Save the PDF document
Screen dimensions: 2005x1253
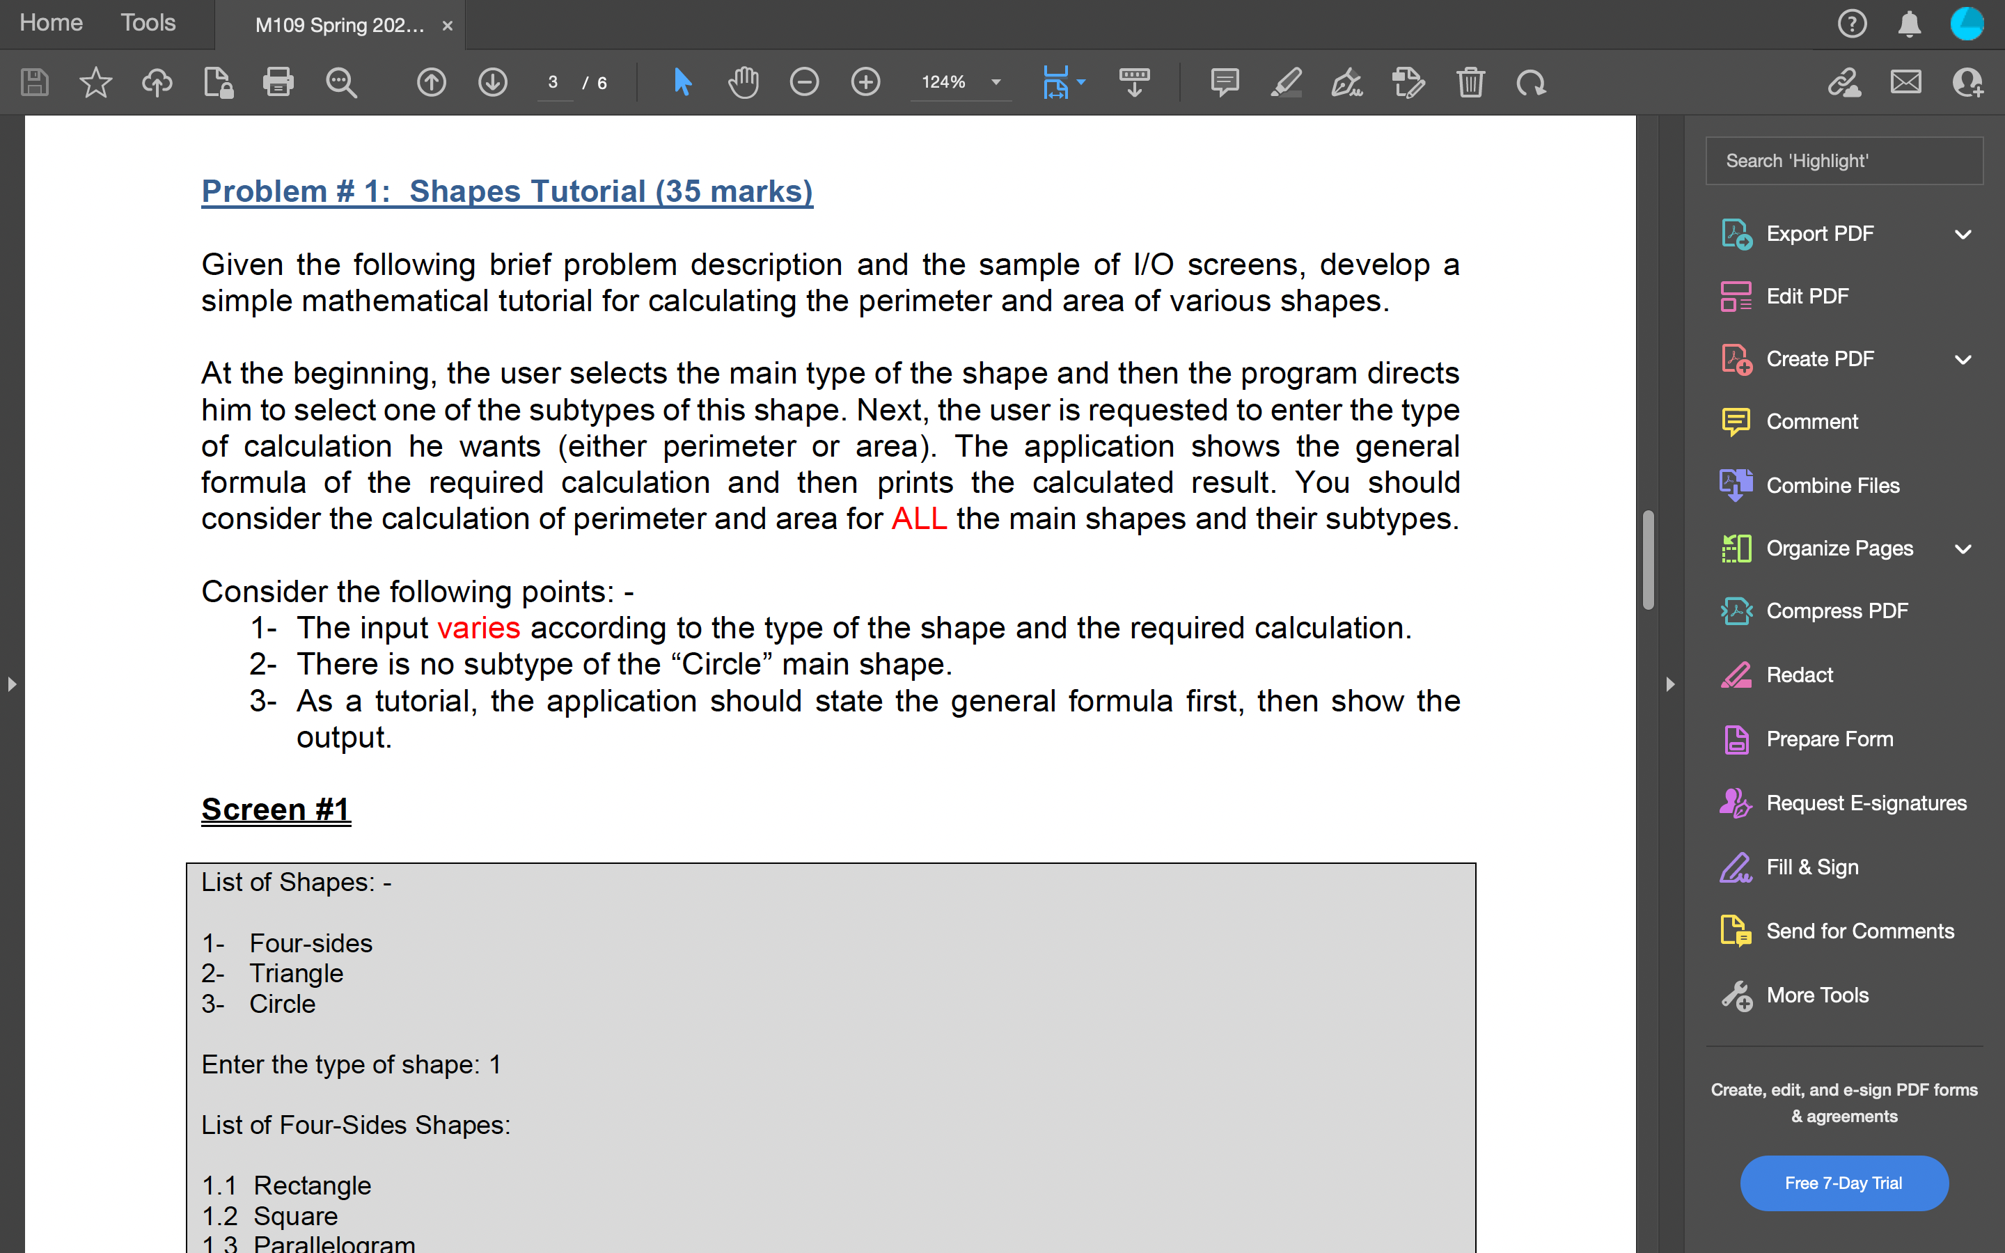pos(33,82)
